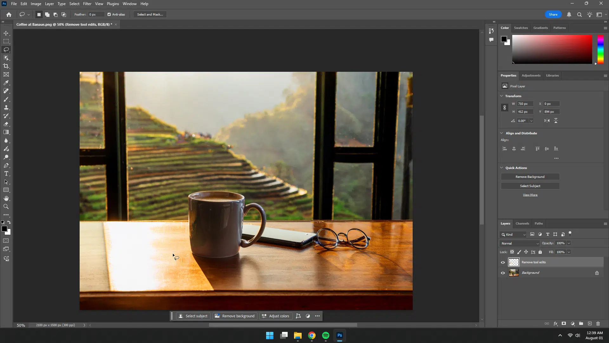Hide the Remove tool edits layer

(503, 262)
